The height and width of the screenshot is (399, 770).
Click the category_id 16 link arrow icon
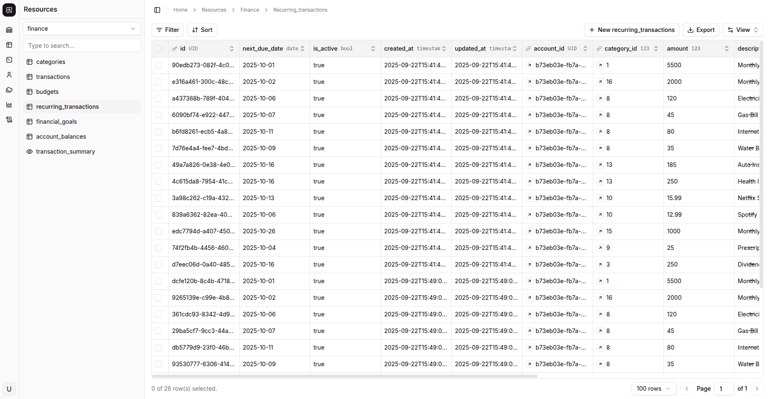pos(600,82)
